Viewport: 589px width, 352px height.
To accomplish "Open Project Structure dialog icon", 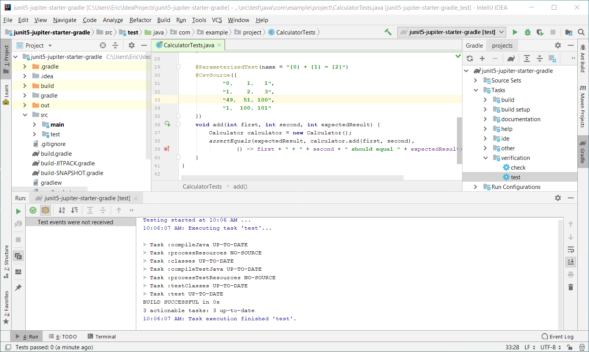I will coord(569,33).
